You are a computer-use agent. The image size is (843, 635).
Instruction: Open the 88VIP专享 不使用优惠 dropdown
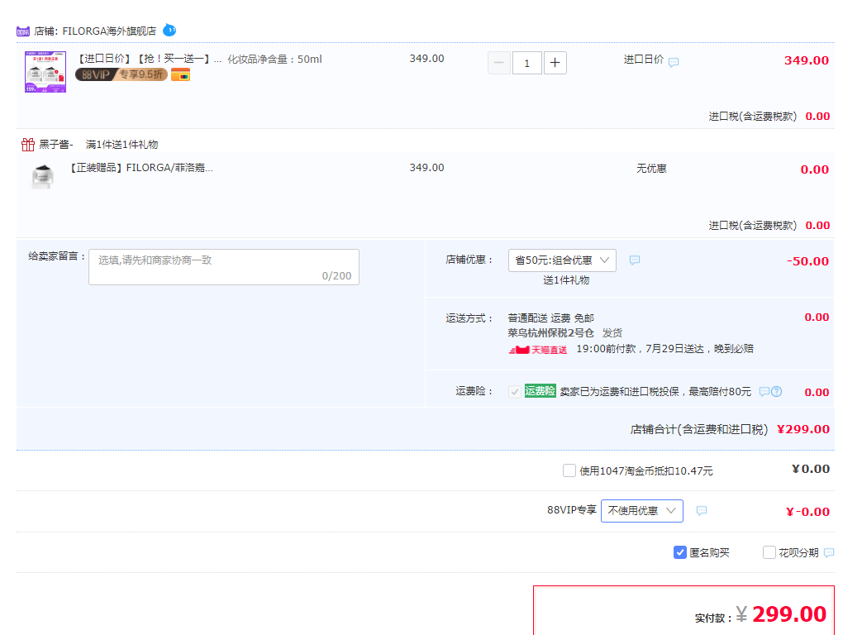(x=642, y=511)
